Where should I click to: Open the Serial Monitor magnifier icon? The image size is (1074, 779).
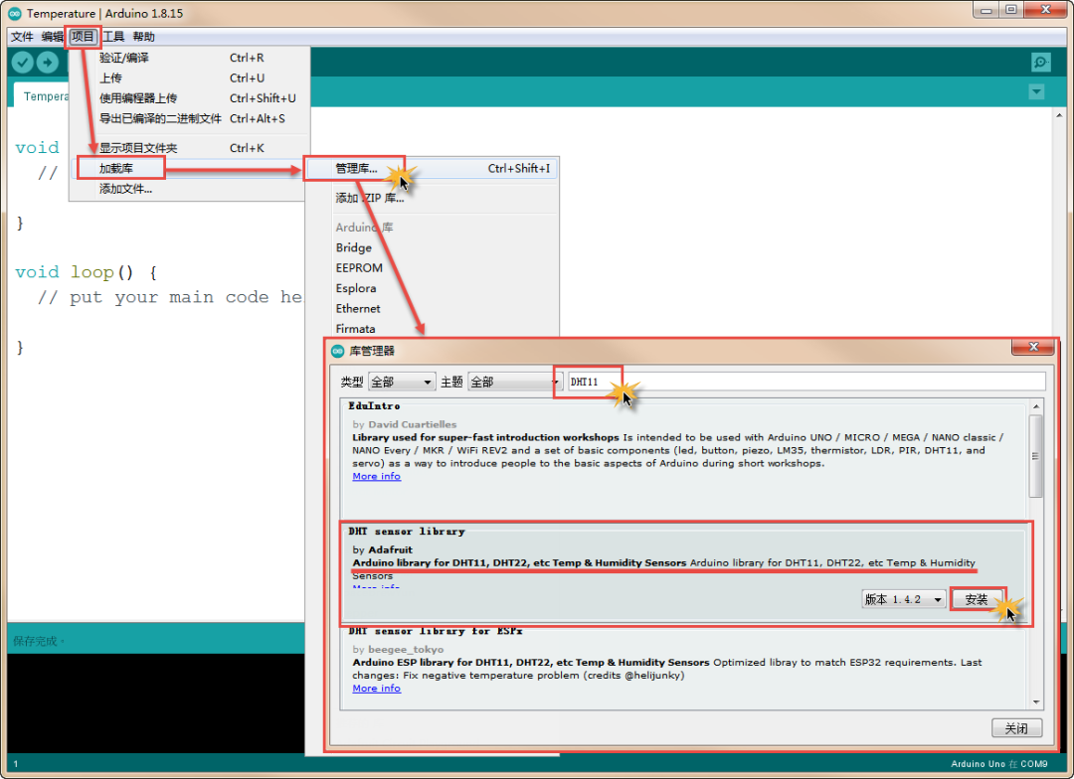[1040, 63]
